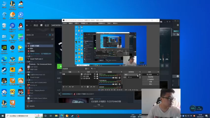The image size is (210, 118).
Task: Unlock the 显示器采集 source lock
Action: tap(97, 78)
